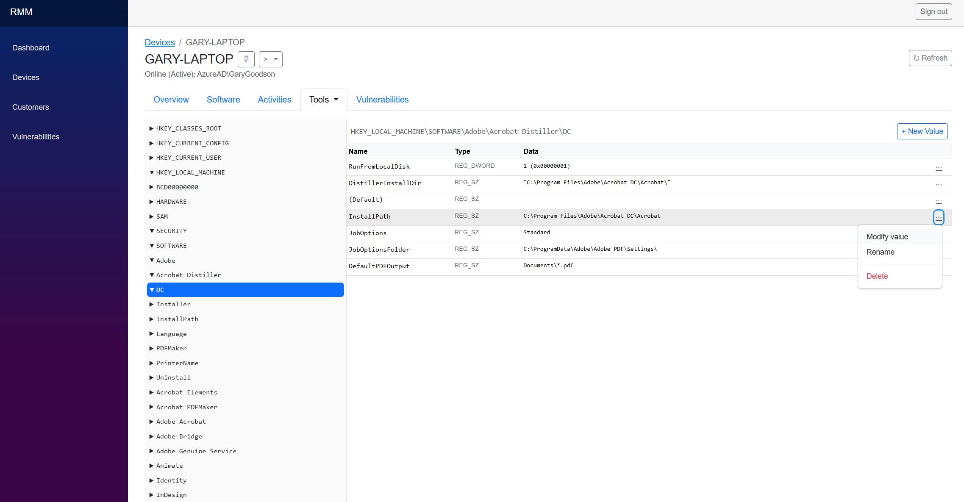Open the ellipsis actions for DistillerInstallDir
Image resolution: width=964 pixels, height=502 pixels.
tap(939, 185)
